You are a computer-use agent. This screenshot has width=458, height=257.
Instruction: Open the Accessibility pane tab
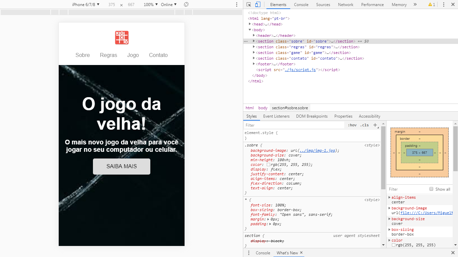click(369, 116)
